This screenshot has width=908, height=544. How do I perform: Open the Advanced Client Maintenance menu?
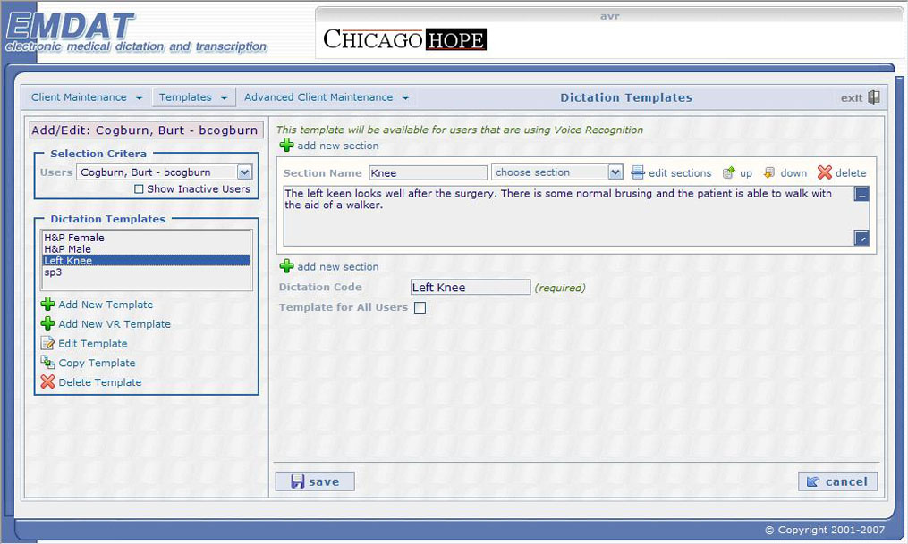326,97
